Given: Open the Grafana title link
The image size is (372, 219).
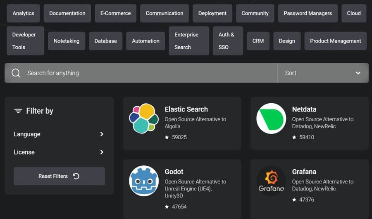Looking at the screenshot, I should [x=304, y=171].
